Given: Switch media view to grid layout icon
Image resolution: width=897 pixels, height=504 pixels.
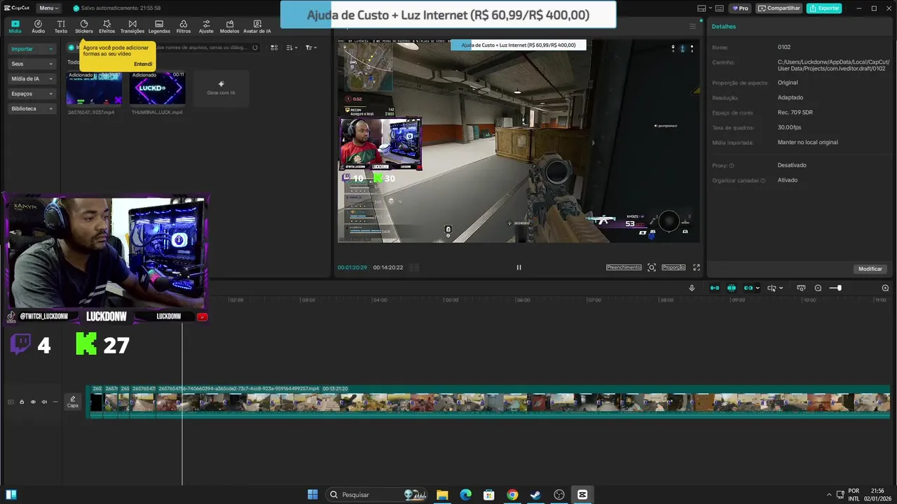Looking at the screenshot, I should [274, 48].
